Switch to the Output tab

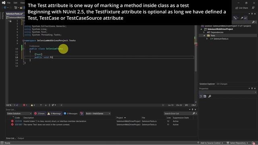(21, 138)
